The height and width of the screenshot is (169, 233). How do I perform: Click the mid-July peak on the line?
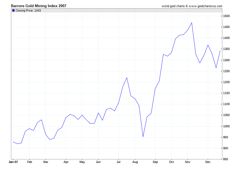pyautogui.click(x=127, y=78)
